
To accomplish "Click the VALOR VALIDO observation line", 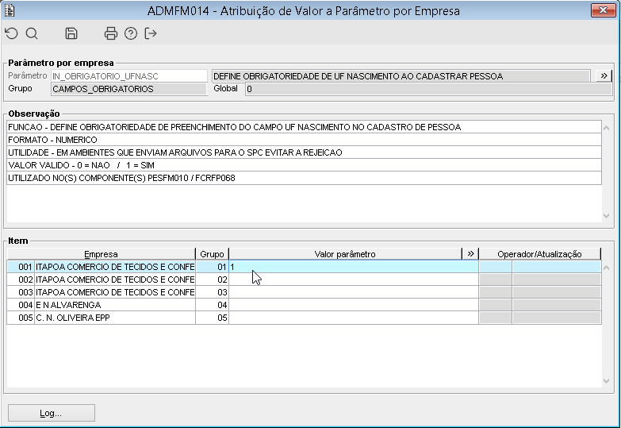I will coord(305,165).
